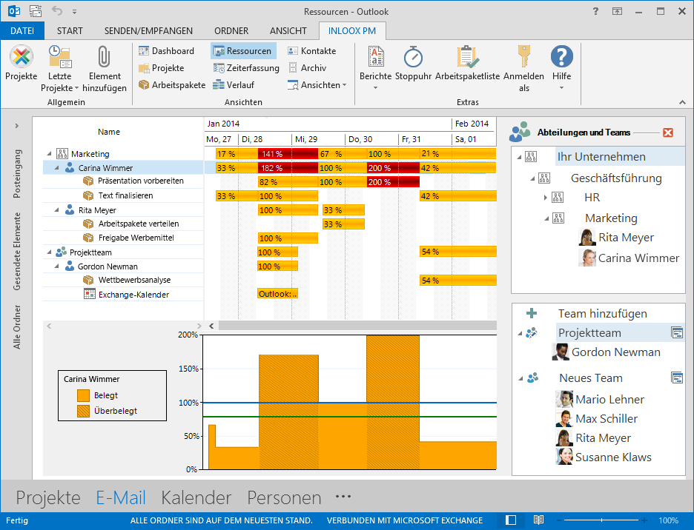Expand the folder pane arrow
694x530 pixels.
17,126
